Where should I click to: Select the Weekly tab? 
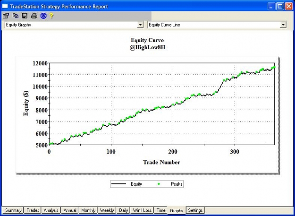pos(107,210)
